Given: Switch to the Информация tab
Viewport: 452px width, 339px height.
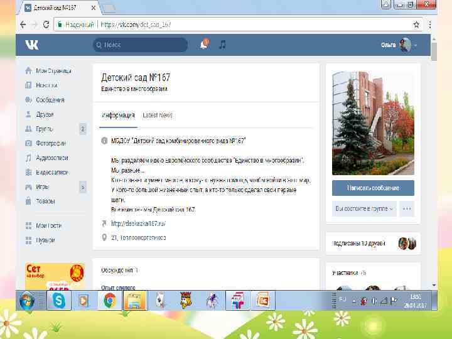Looking at the screenshot, I should point(118,116).
